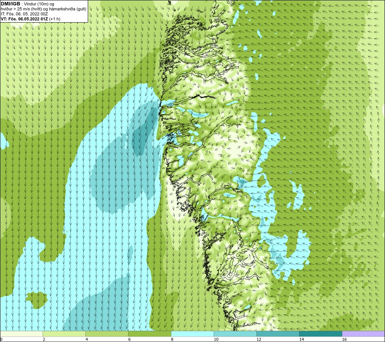The width and height of the screenshot is (385, 342).
Task: Click the '6' label on the wind scale
Action: tap(129, 340)
